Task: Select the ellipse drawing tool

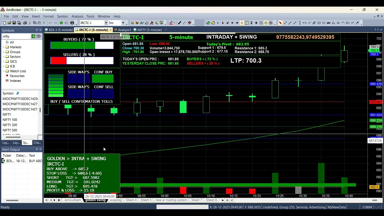Action: point(324,23)
